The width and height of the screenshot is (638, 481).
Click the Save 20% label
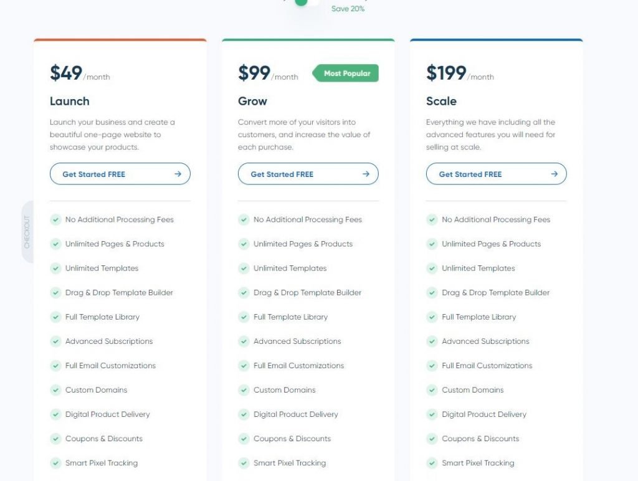point(348,9)
